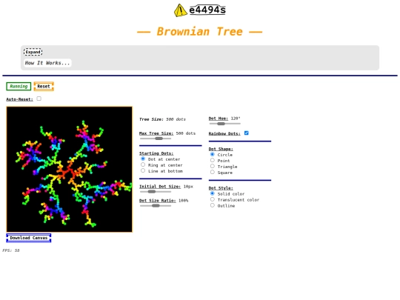The width and height of the screenshot is (400, 300).
Task: Reset the Brownian tree simulation
Action: [44, 86]
